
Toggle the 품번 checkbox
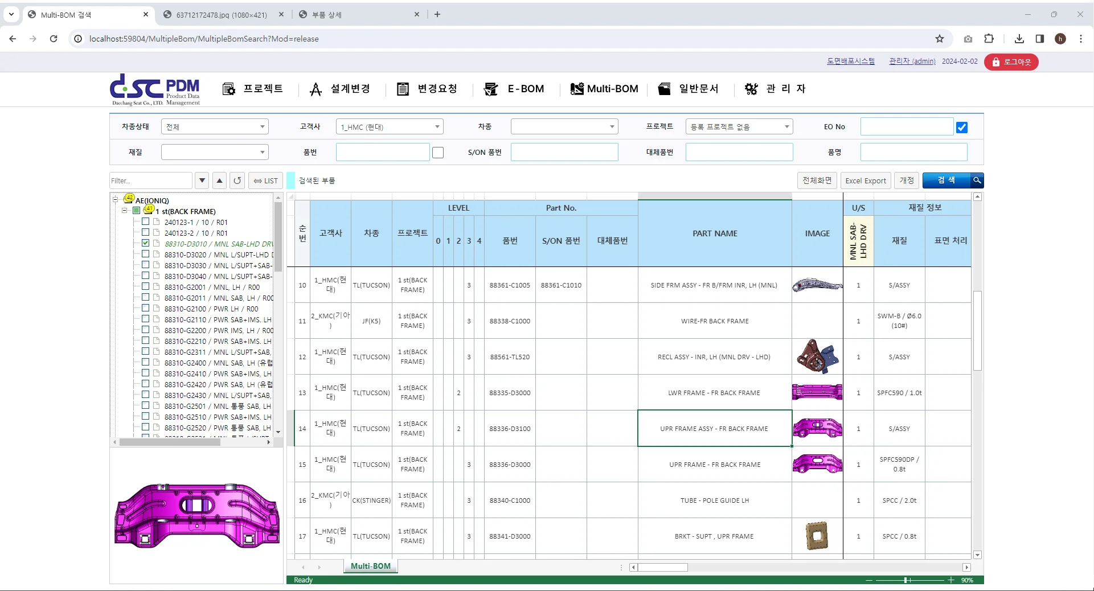click(438, 153)
